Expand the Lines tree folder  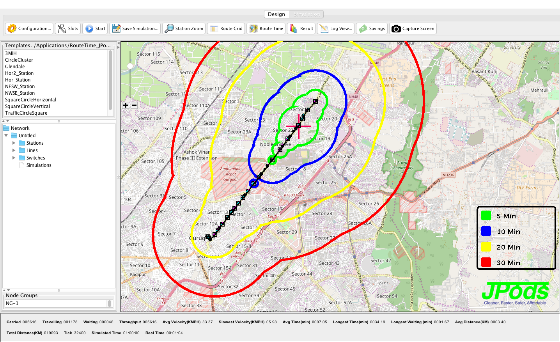(14, 151)
